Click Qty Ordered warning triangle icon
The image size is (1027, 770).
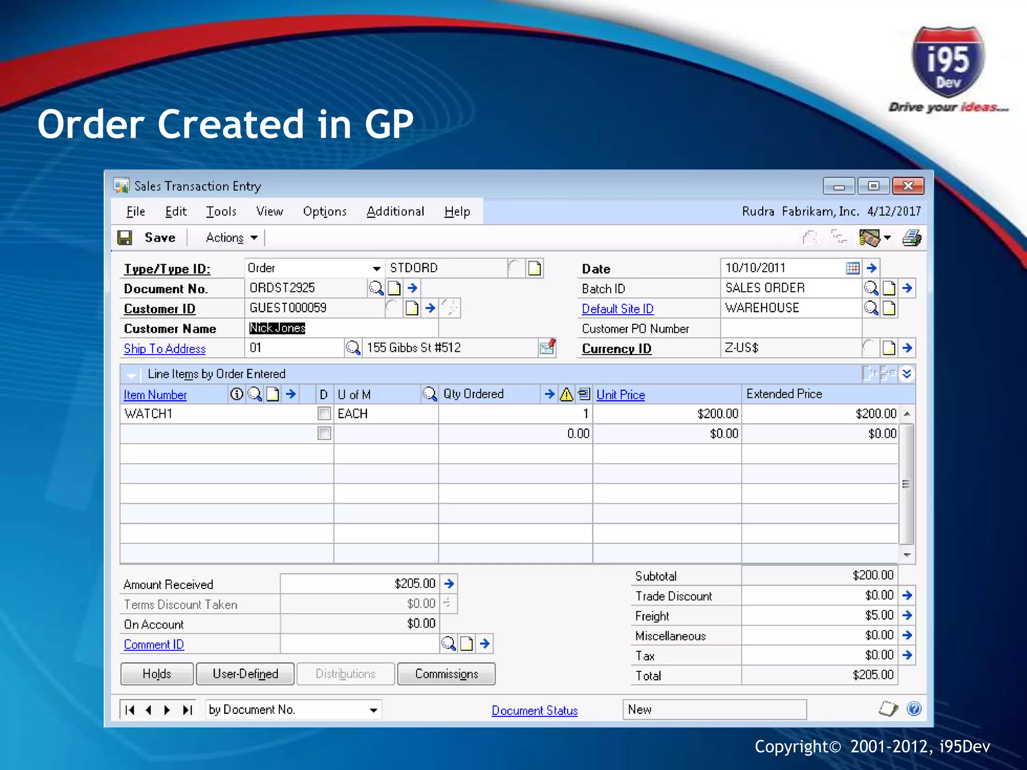pos(566,394)
